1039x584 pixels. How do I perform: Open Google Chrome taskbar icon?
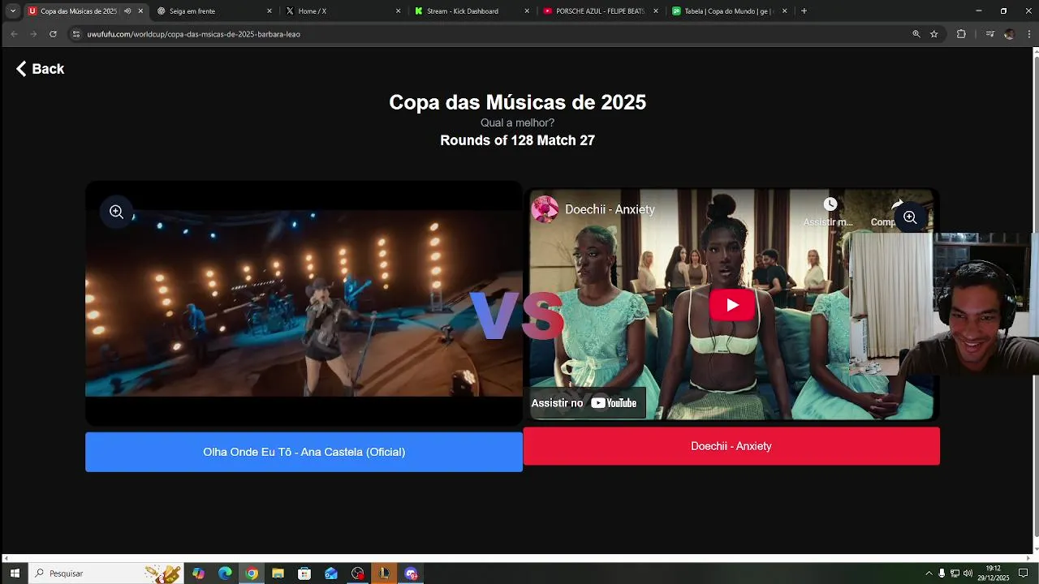252,573
